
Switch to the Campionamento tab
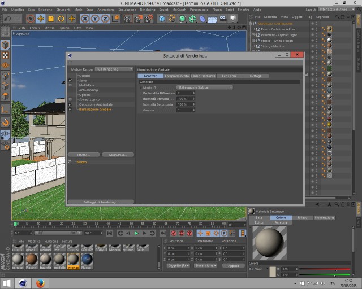coord(177,76)
